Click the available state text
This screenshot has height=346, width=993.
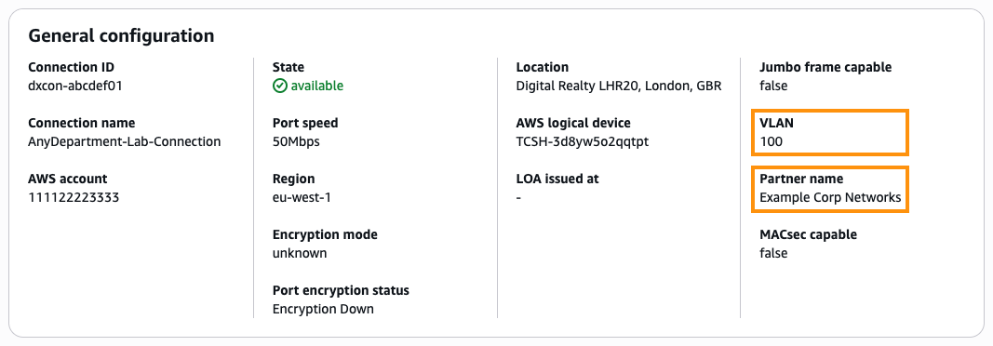point(316,86)
